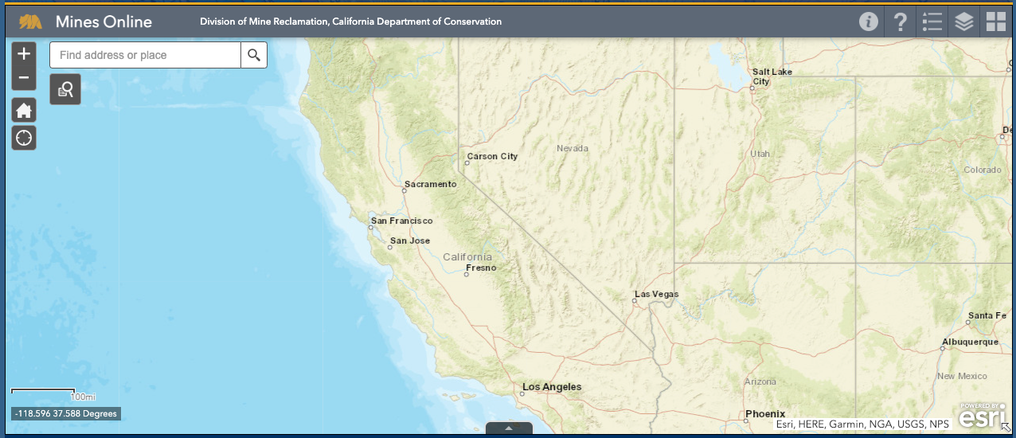
Task: Click the Esri, HERE, Garmin attribution text
Action: (862, 424)
